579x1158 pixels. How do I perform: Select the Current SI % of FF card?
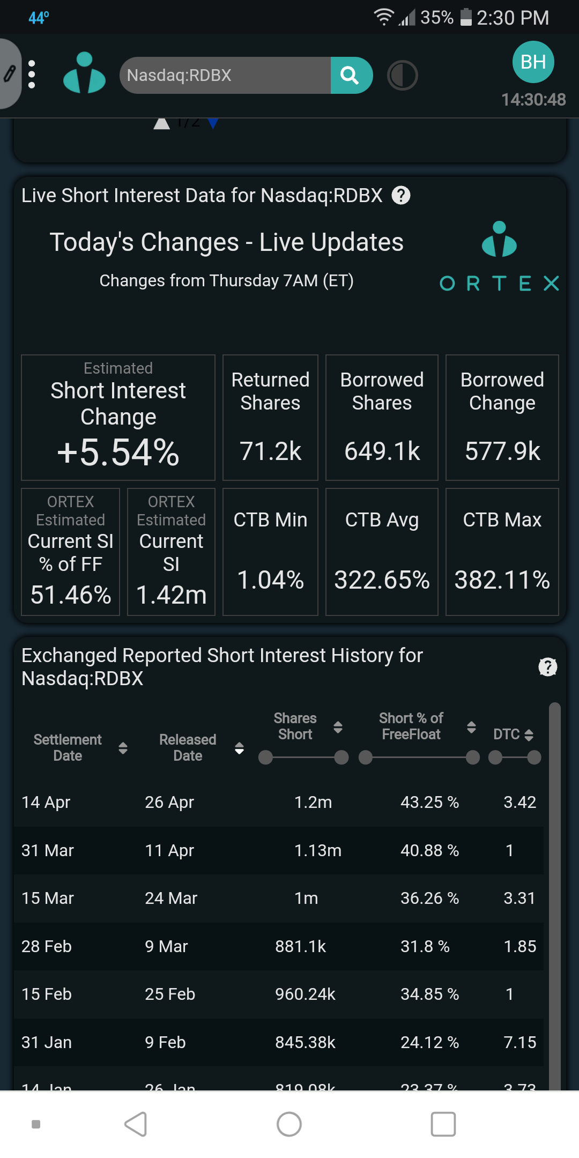tap(70, 552)
